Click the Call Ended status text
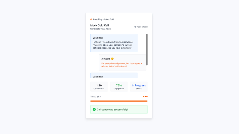Viewport: 239px width, 134px height. (x=142, y=27)
